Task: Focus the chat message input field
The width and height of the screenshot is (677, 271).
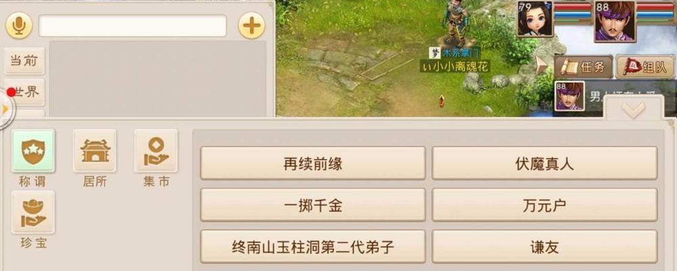Action: click(x=133, y=26)
